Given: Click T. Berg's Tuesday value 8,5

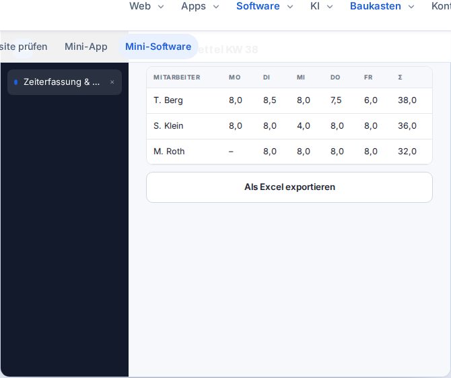Looking at the screenshot, I should tap(270, 100).
